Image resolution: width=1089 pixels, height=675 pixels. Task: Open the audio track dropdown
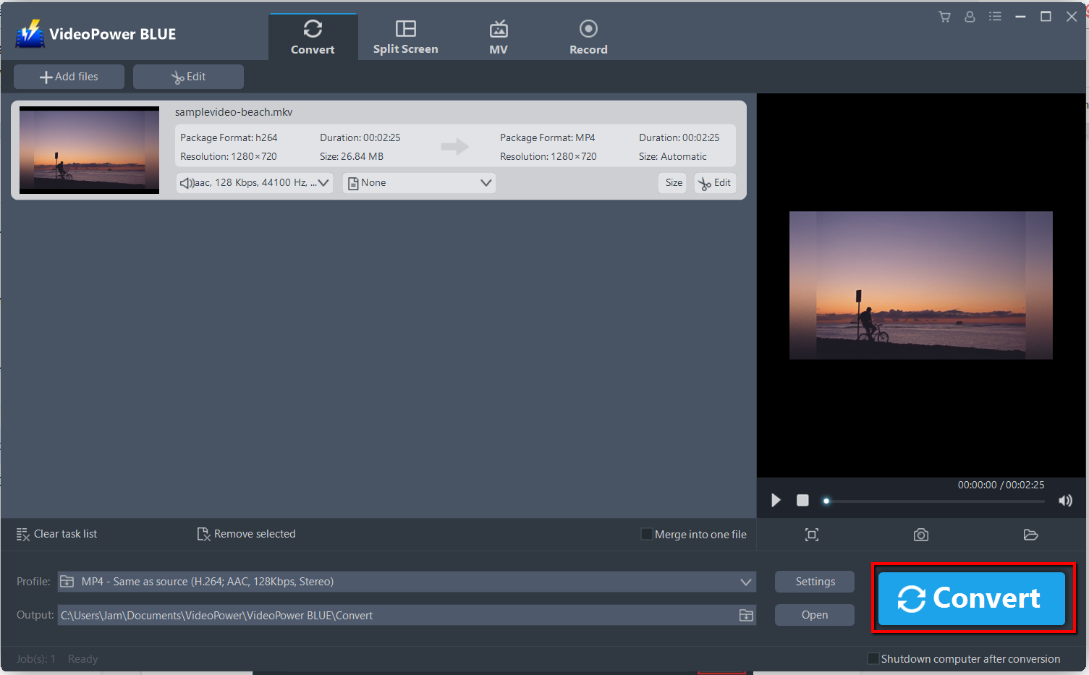pos(323,182)
